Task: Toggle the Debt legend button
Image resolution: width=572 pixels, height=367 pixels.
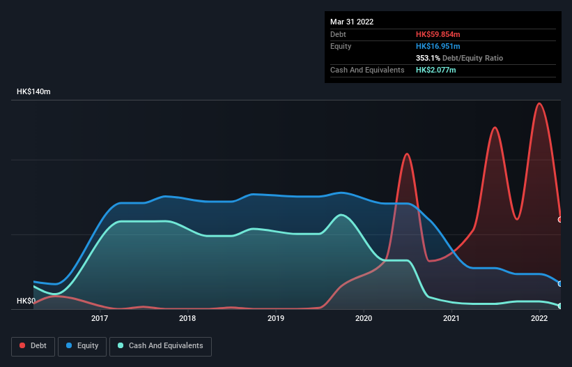Action: click(33, 347)
